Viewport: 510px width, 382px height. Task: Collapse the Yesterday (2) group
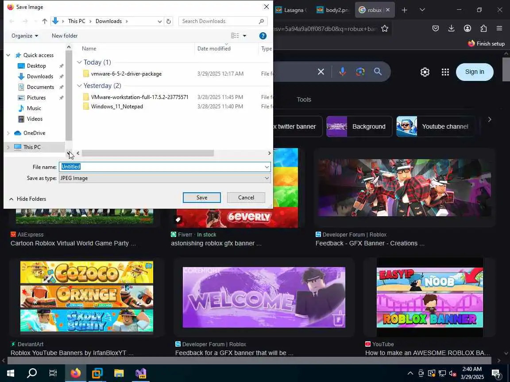pyautogui.click(x=79, y=85)
